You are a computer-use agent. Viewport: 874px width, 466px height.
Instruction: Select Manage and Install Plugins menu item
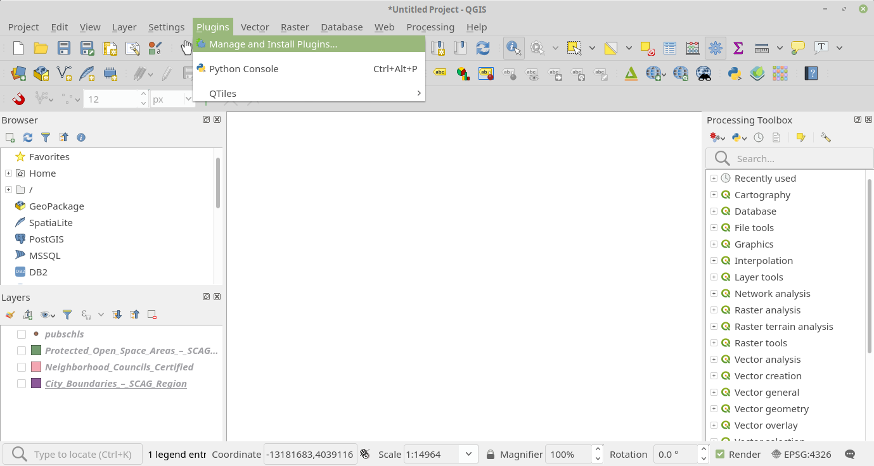pyautogui.click(x=309, y=44)
